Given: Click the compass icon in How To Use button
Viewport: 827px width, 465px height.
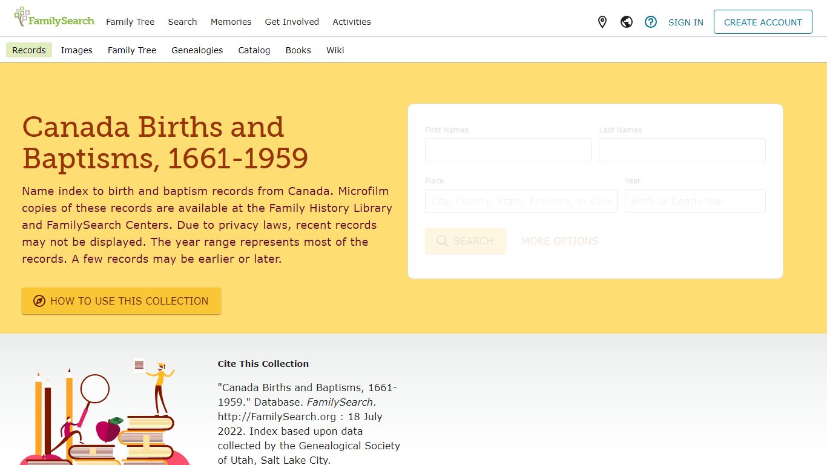Looking at the screenshot, I should [39, 301].
